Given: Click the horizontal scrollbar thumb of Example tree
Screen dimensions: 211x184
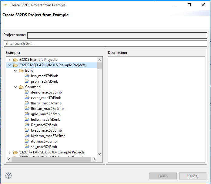Looking at the screenshot, I should (x=51, y=159).
